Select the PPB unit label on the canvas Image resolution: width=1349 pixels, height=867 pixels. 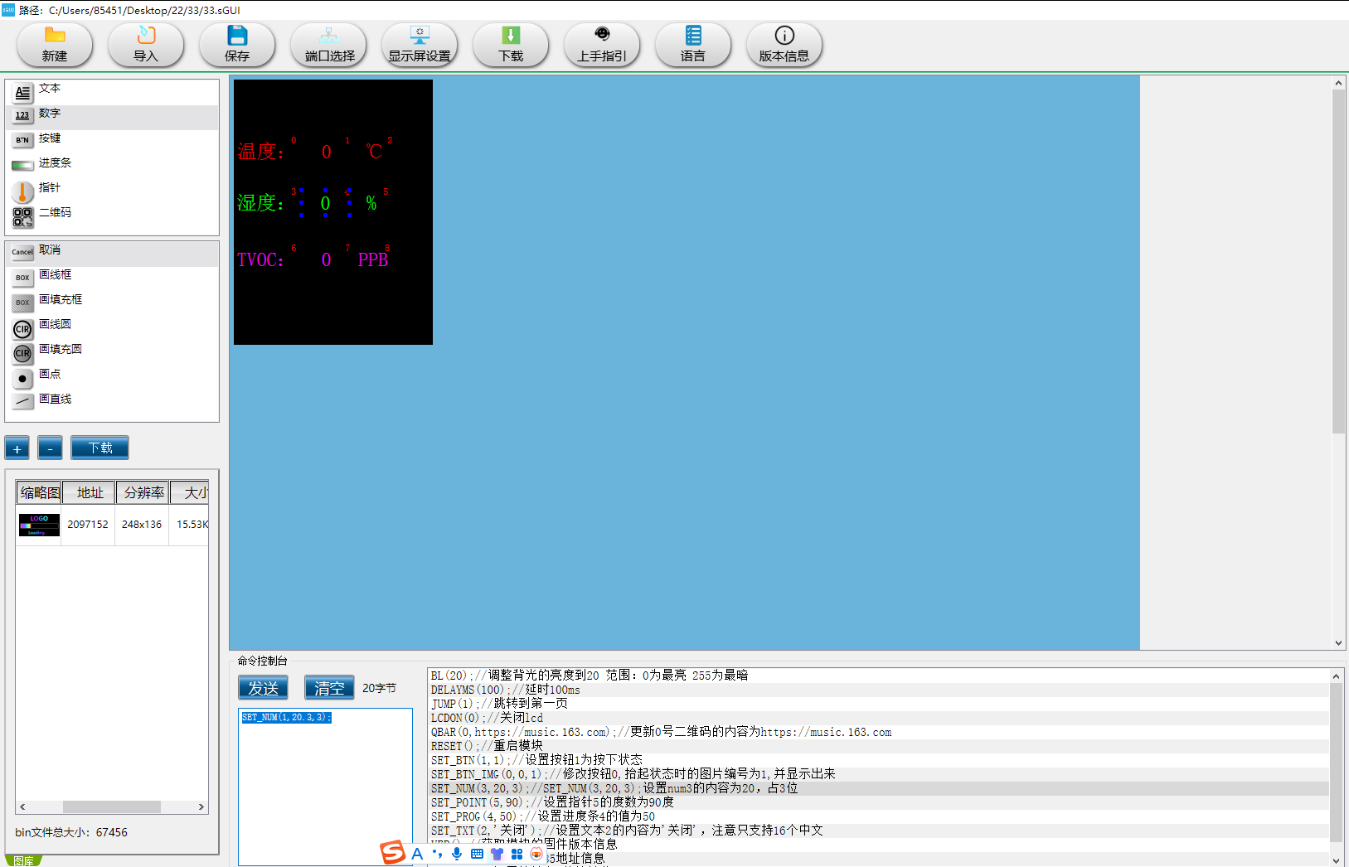tap(373, 259)
